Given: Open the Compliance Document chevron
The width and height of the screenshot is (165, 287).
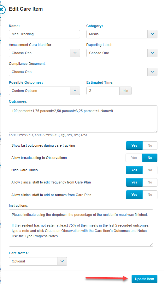Looking at the screenshot, I should (x=152, y=72).
